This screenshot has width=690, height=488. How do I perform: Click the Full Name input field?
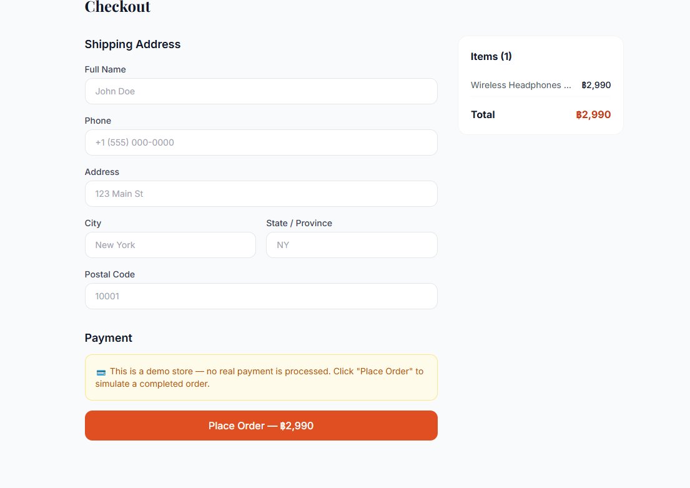click(261, 91)
